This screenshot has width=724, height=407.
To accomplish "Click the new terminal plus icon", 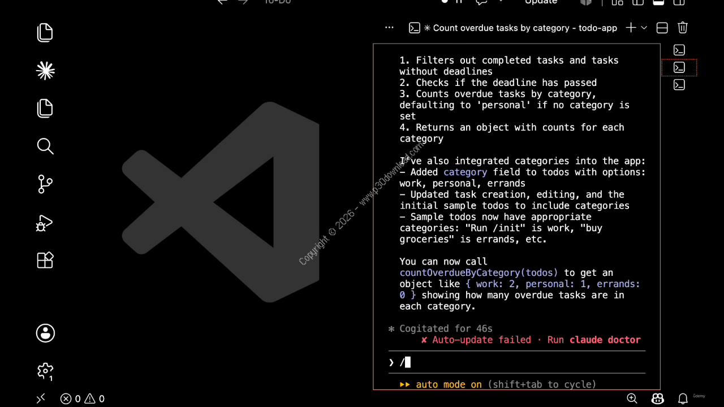I will click(631, 28).
